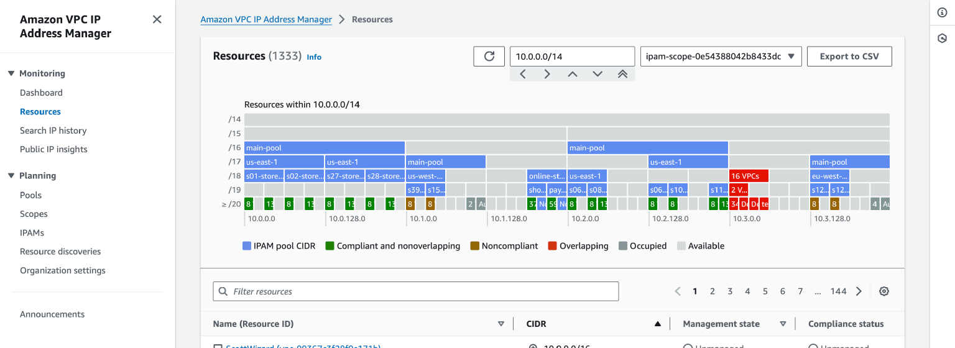Sort by Name (Resource ID) column
The height and width of the screenshot is (348, 955).
pyautogui.click(x=501, y=324)
